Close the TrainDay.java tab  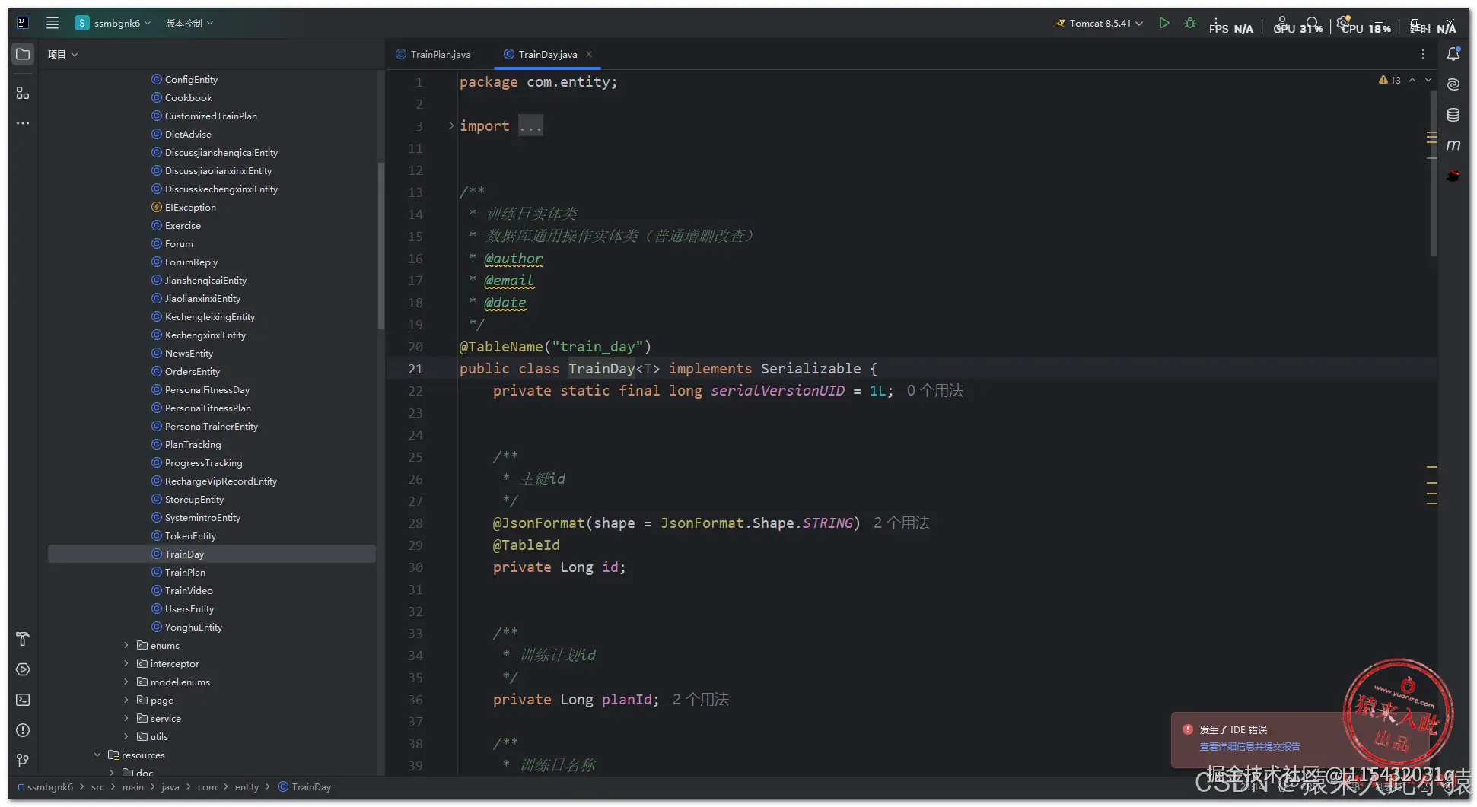589,54
